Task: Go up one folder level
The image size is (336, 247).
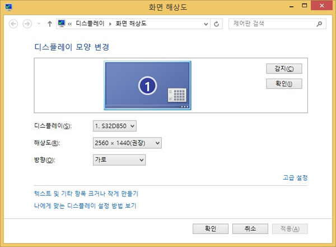Action: (50, 24)
